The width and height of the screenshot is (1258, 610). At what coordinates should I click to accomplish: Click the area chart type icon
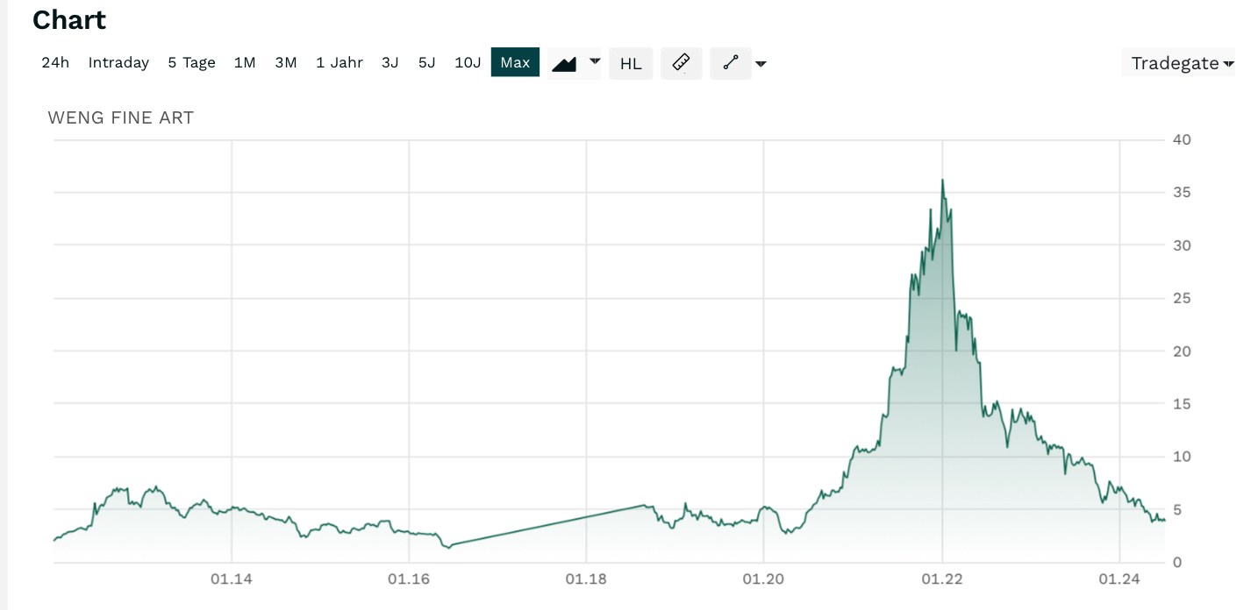pyautogui.click(x=564, y=63)
